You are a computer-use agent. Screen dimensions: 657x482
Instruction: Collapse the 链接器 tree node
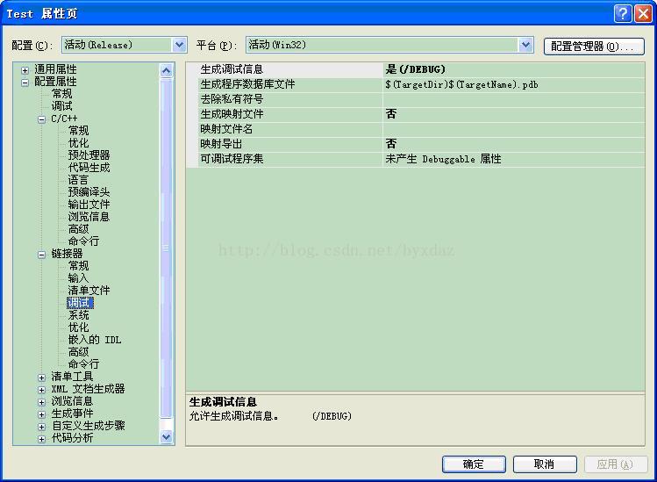[x=41, y=255]
